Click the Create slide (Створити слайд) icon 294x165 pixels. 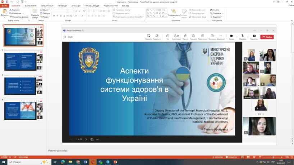pos(35,12)
